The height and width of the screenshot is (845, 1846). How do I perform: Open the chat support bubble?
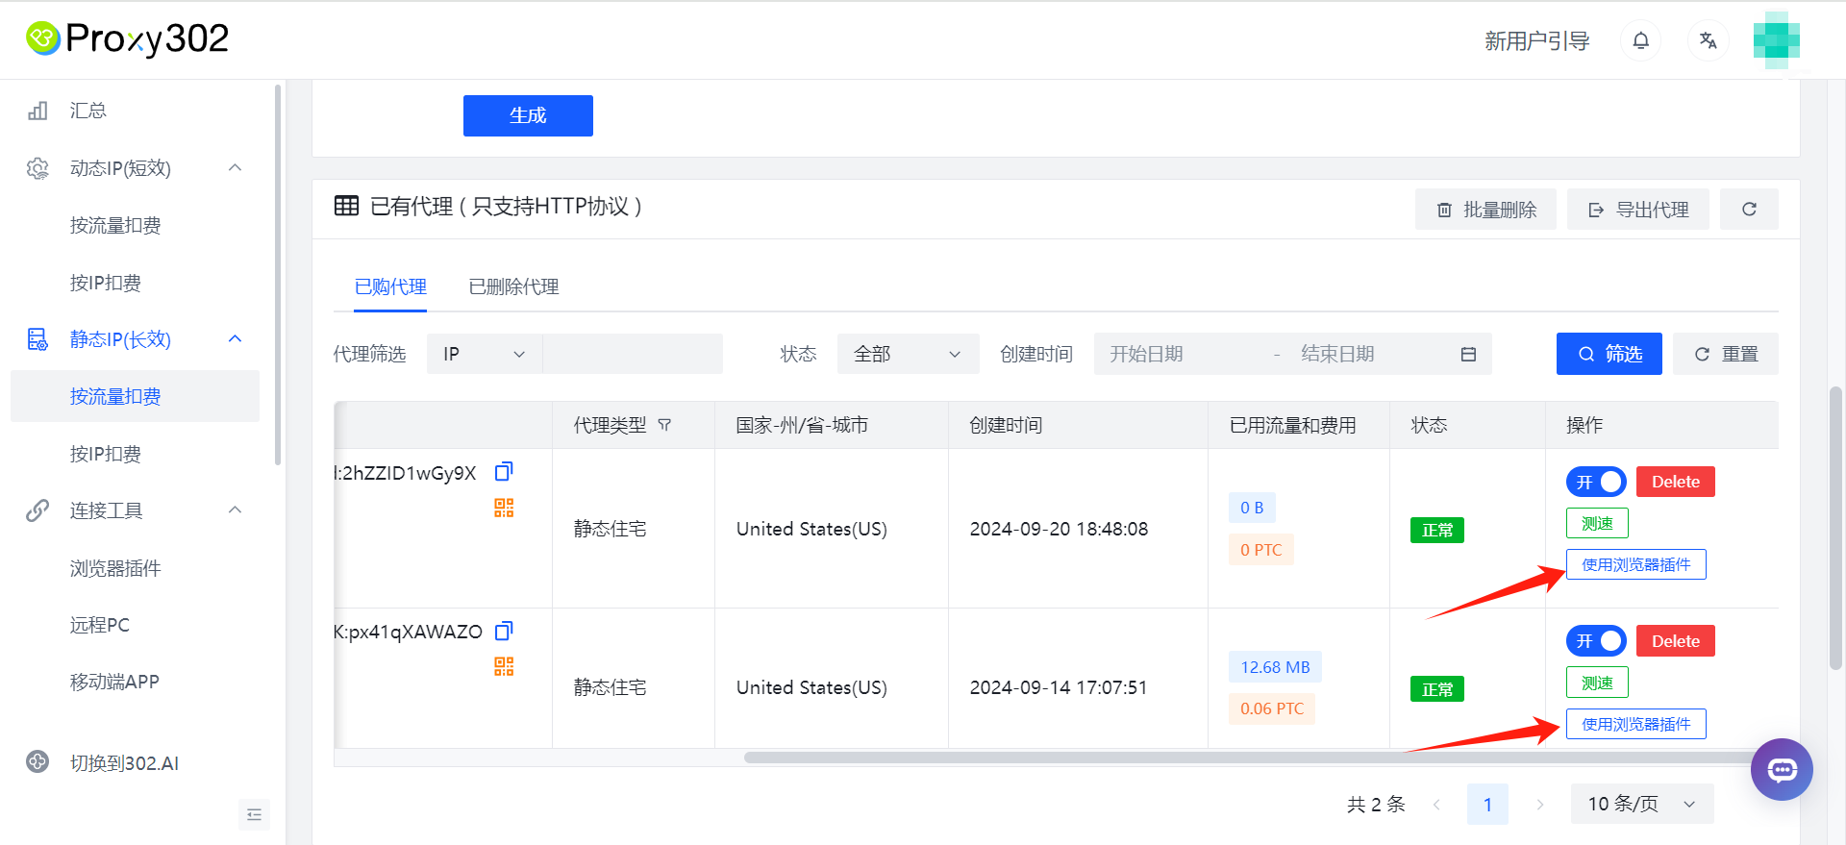1782,769
